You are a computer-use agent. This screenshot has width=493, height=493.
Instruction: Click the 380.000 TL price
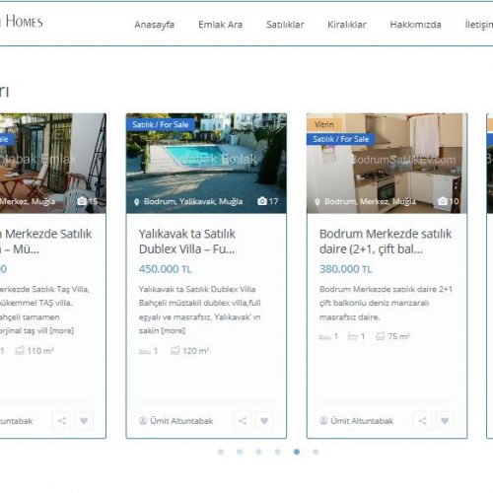pos(345,269)
